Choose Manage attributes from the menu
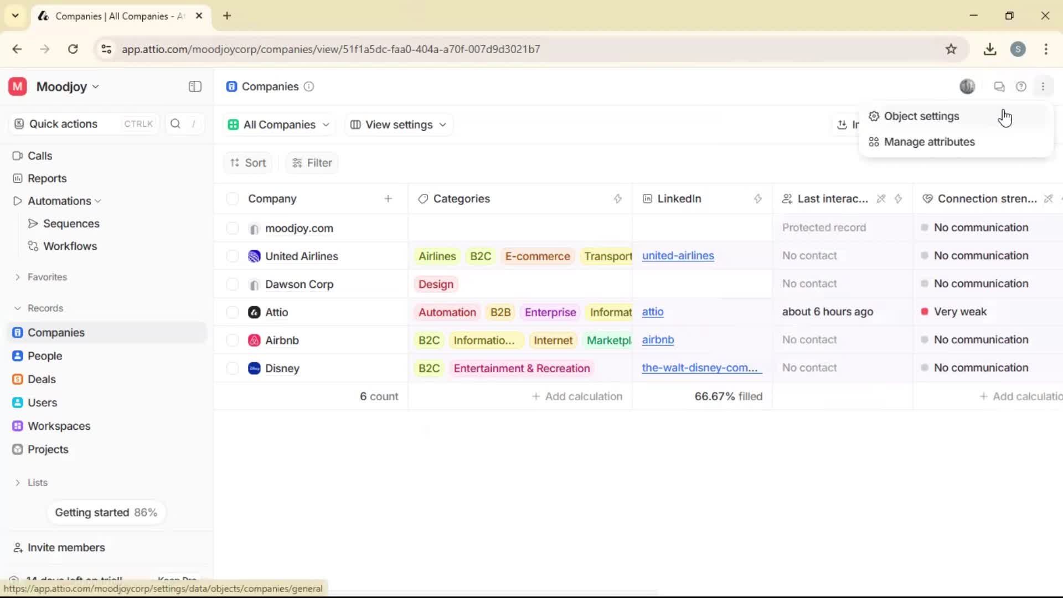This screenshot has height=598, width=1063. point(956,142)
